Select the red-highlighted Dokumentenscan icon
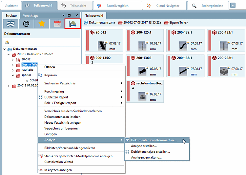This screenshot has width=246, height=175. pyautogui.click(x=72, y=24)
